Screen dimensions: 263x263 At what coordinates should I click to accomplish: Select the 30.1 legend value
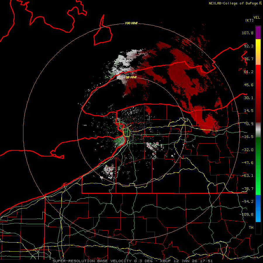[x=249, y=98]
